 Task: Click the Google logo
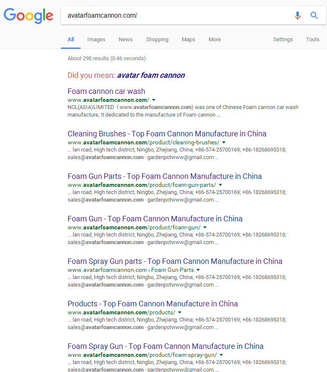tap(29, 16)
